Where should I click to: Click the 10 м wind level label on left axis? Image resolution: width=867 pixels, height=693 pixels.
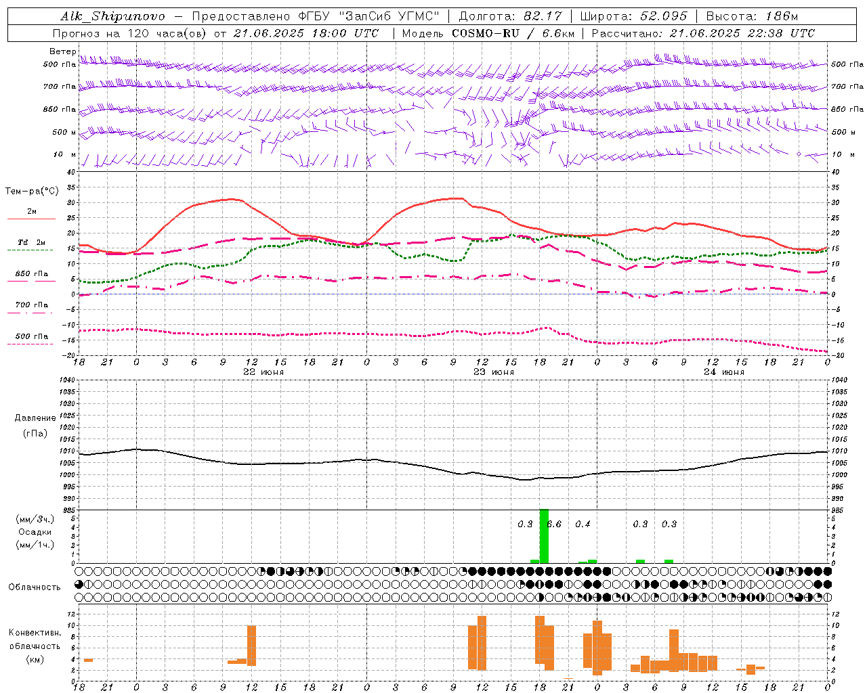[65, 155]
